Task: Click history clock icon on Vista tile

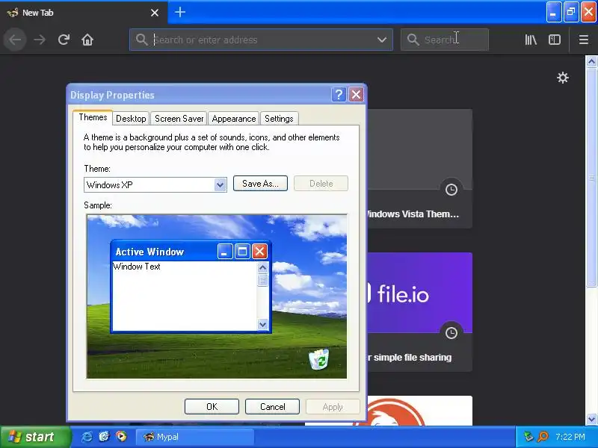Action: coord(451,190)
